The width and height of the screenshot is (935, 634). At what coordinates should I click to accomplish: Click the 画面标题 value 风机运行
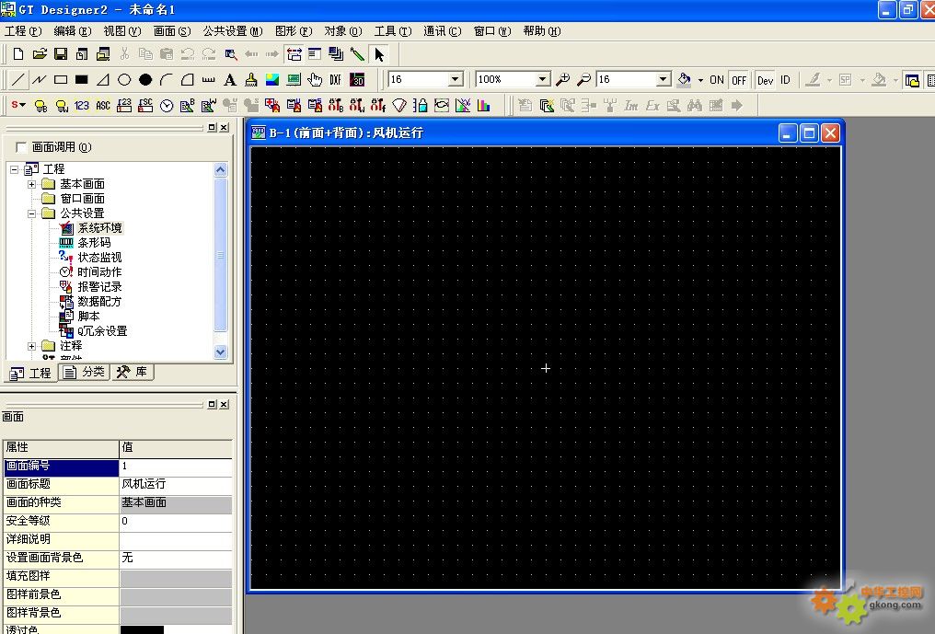click(x=176, y=484)
